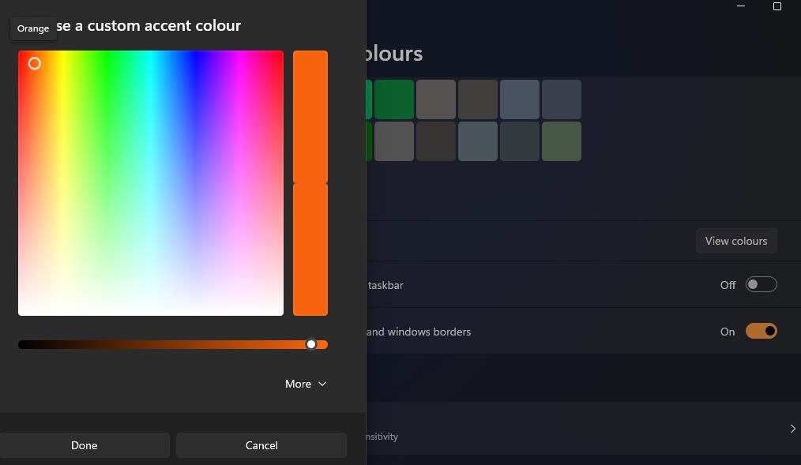Image resolution: width=801 pixels, height=465 pixels.
Task: Select the taupe swatch beside the slate blue one
Action: [x=478, y=99]
